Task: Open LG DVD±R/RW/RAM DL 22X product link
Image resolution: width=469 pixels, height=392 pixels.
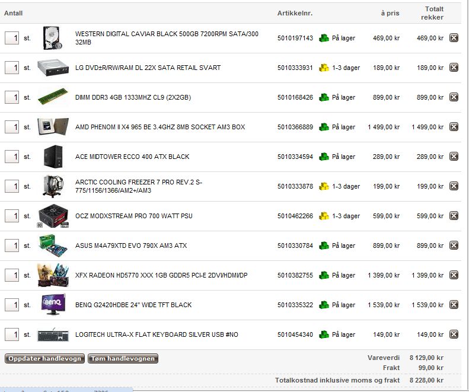Action: 148,68
